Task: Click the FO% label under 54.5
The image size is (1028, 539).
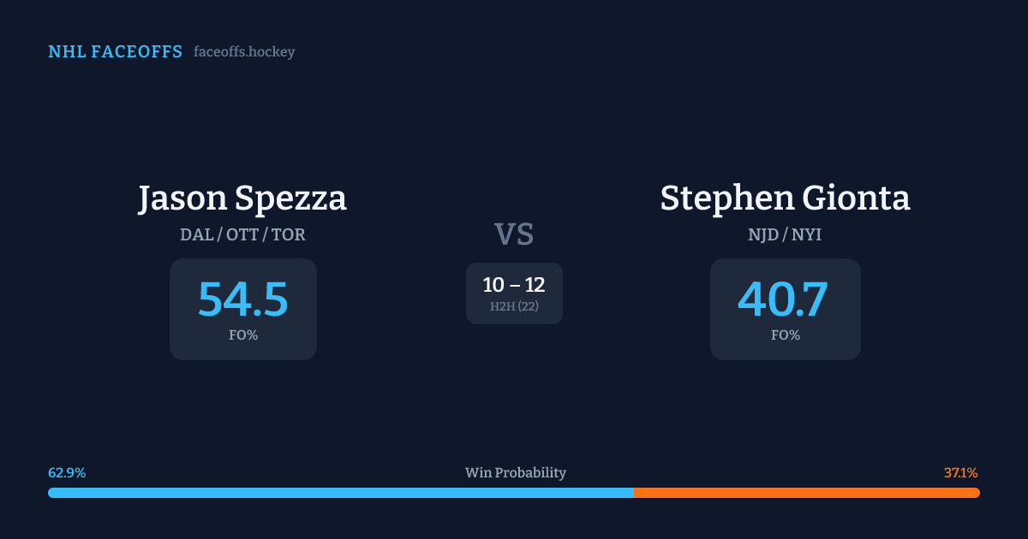Action: (x=243, y=335)
